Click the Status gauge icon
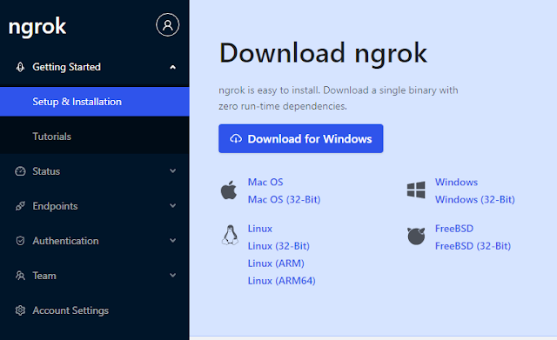 coord(20,171)
